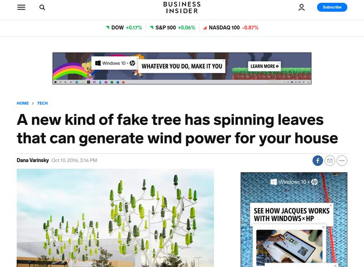This screenshot has height=267, width=364.
Task: Show more sharing options ellipsis icon
Action: (x=342, y=160)
